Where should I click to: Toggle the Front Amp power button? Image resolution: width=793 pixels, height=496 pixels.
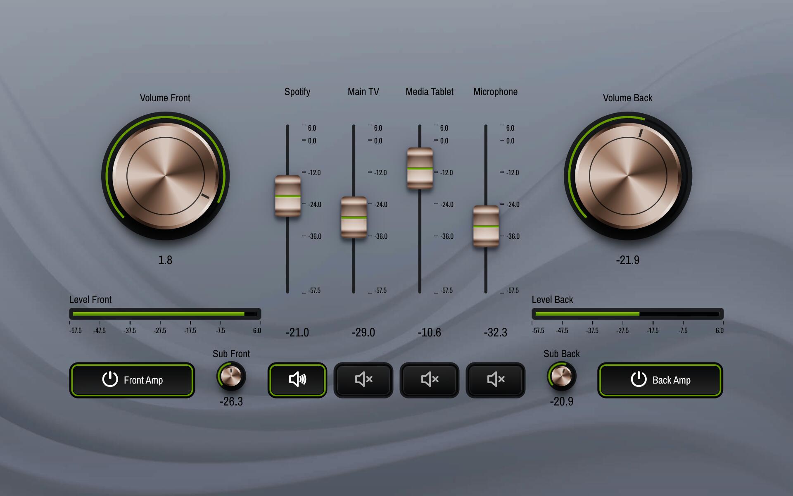click(x=132, y=380)
